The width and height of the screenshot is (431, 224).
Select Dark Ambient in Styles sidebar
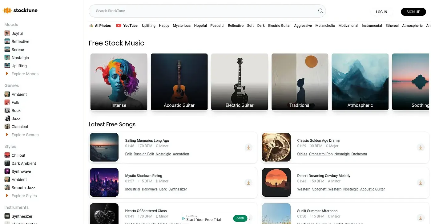[x=24, y=163]
